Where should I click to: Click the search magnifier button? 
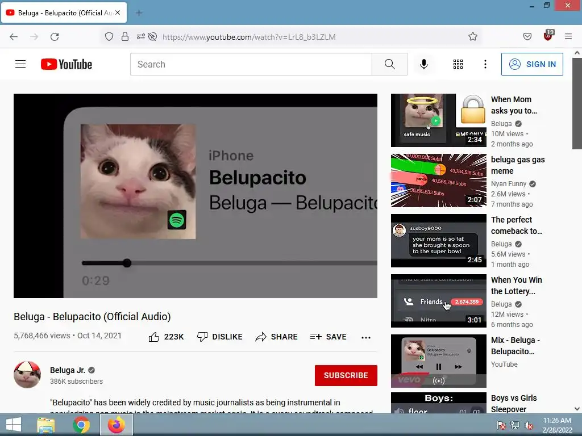point(390,64)
